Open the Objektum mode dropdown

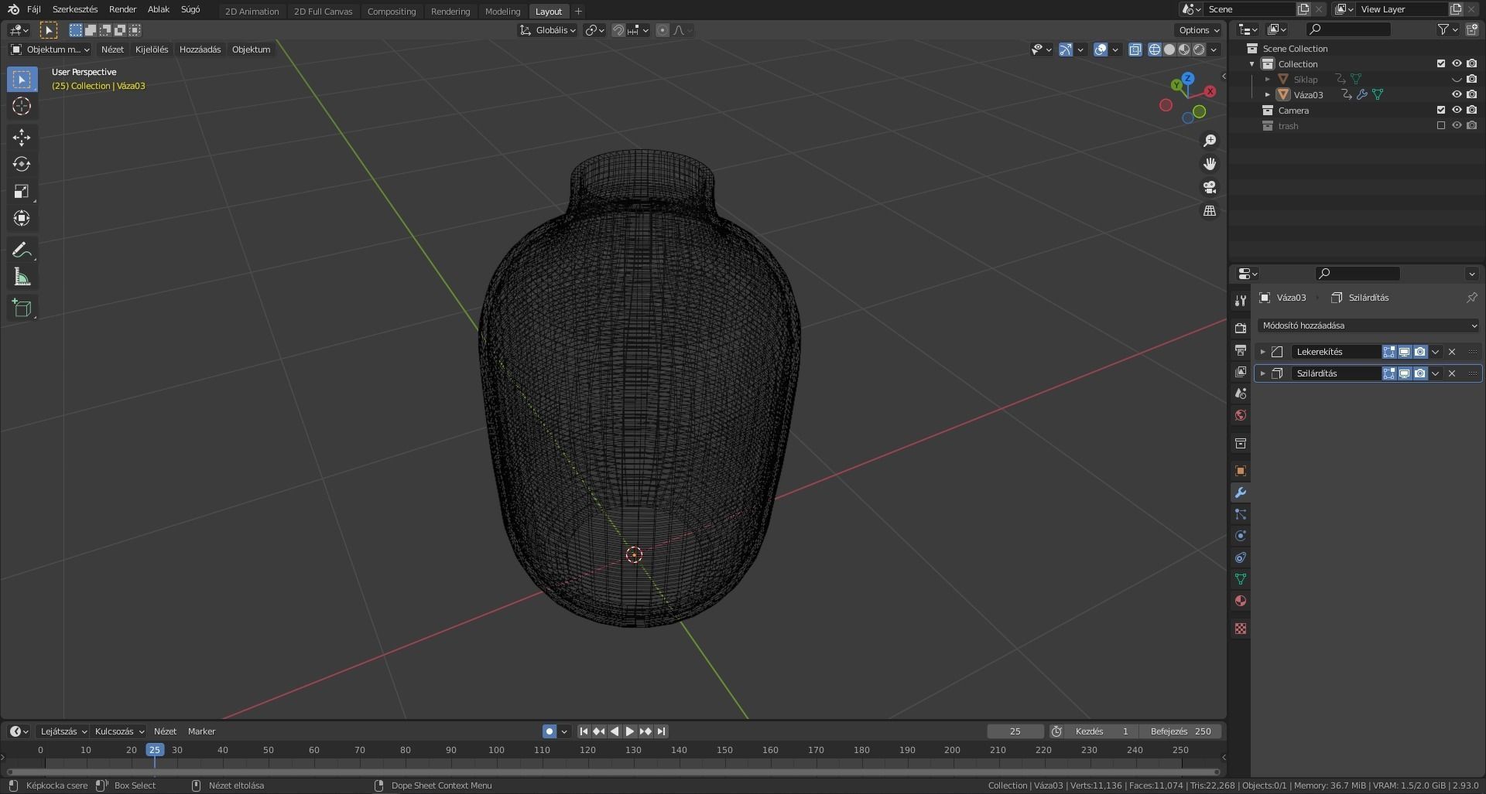coord(50,49)
